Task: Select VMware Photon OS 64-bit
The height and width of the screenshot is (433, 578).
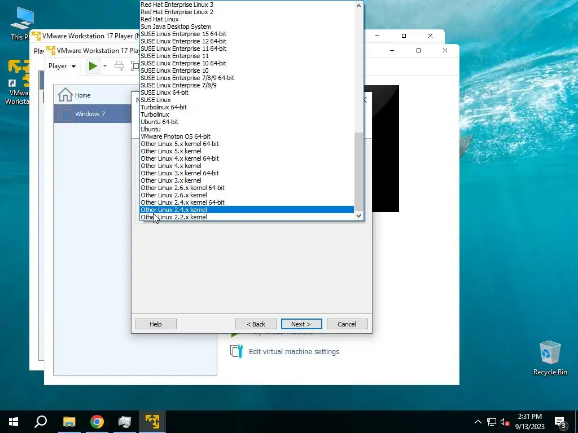Action: (247, 136)
